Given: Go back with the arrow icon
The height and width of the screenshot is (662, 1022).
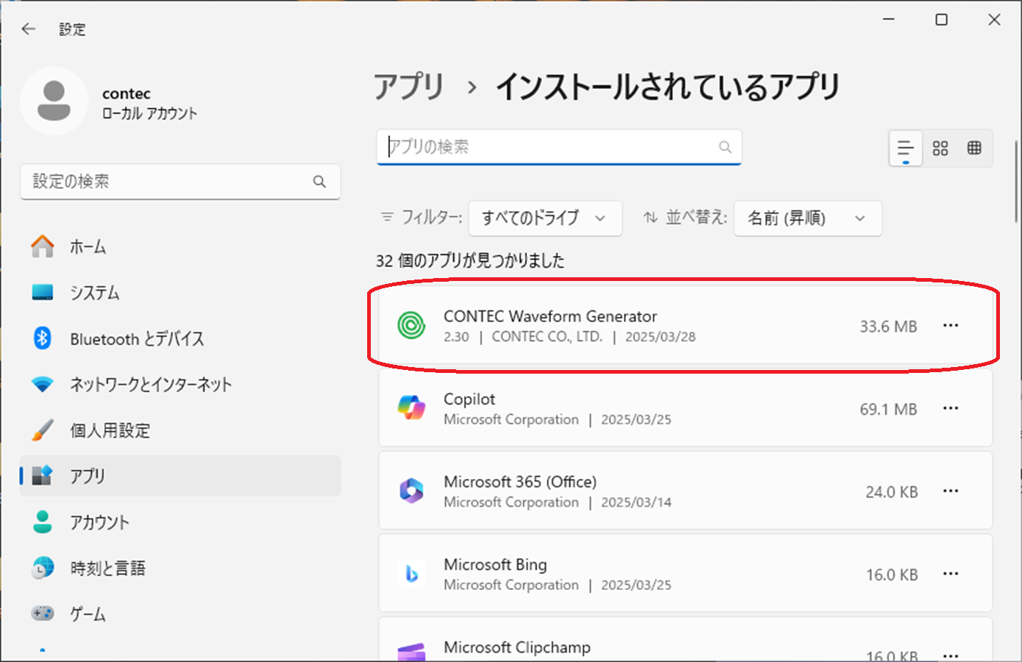Looking at the screenshot, I should click(x=29, y=29).
